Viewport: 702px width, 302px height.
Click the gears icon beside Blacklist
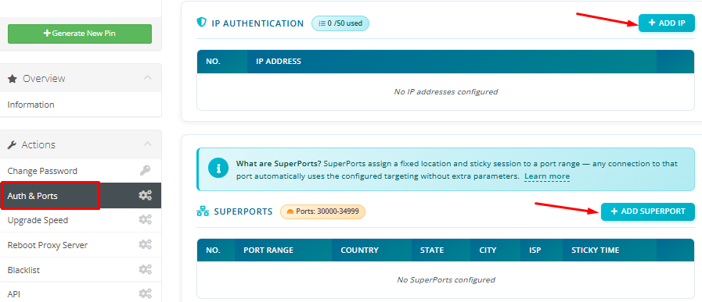145,270
